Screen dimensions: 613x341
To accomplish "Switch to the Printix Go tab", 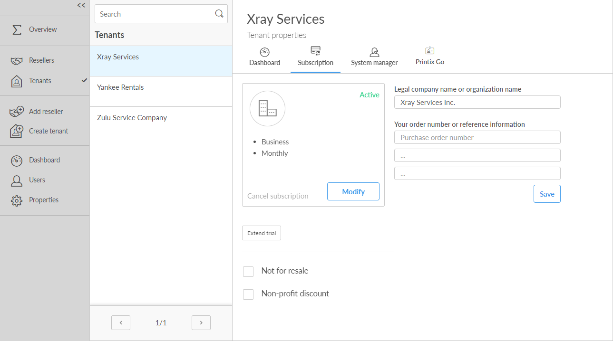I will pos(430,57).
